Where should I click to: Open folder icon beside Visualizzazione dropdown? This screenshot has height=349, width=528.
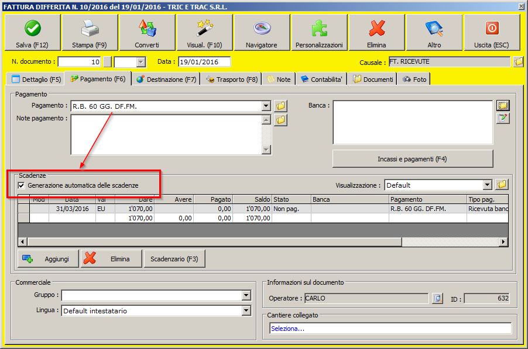(502, 185)
